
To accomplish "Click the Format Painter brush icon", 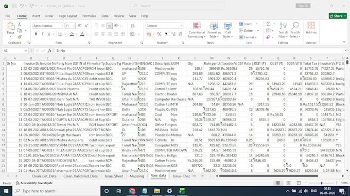I will [20, 37].
